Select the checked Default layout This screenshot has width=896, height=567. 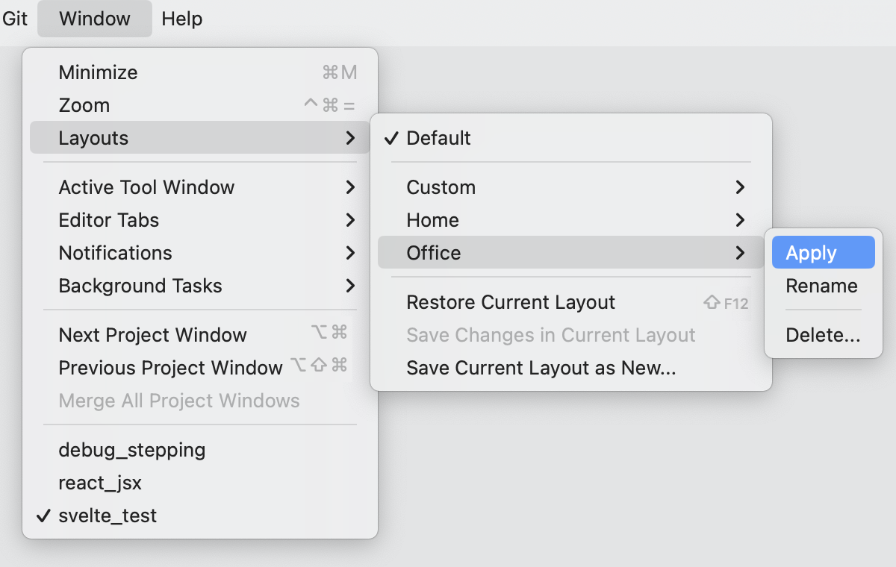tap(438, 138)
